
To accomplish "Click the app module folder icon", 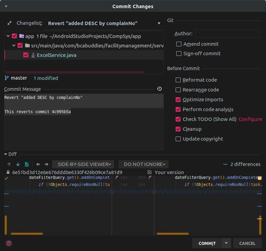I will pos(22,36).
